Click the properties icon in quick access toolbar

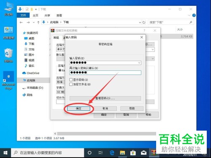click(27, 9)
